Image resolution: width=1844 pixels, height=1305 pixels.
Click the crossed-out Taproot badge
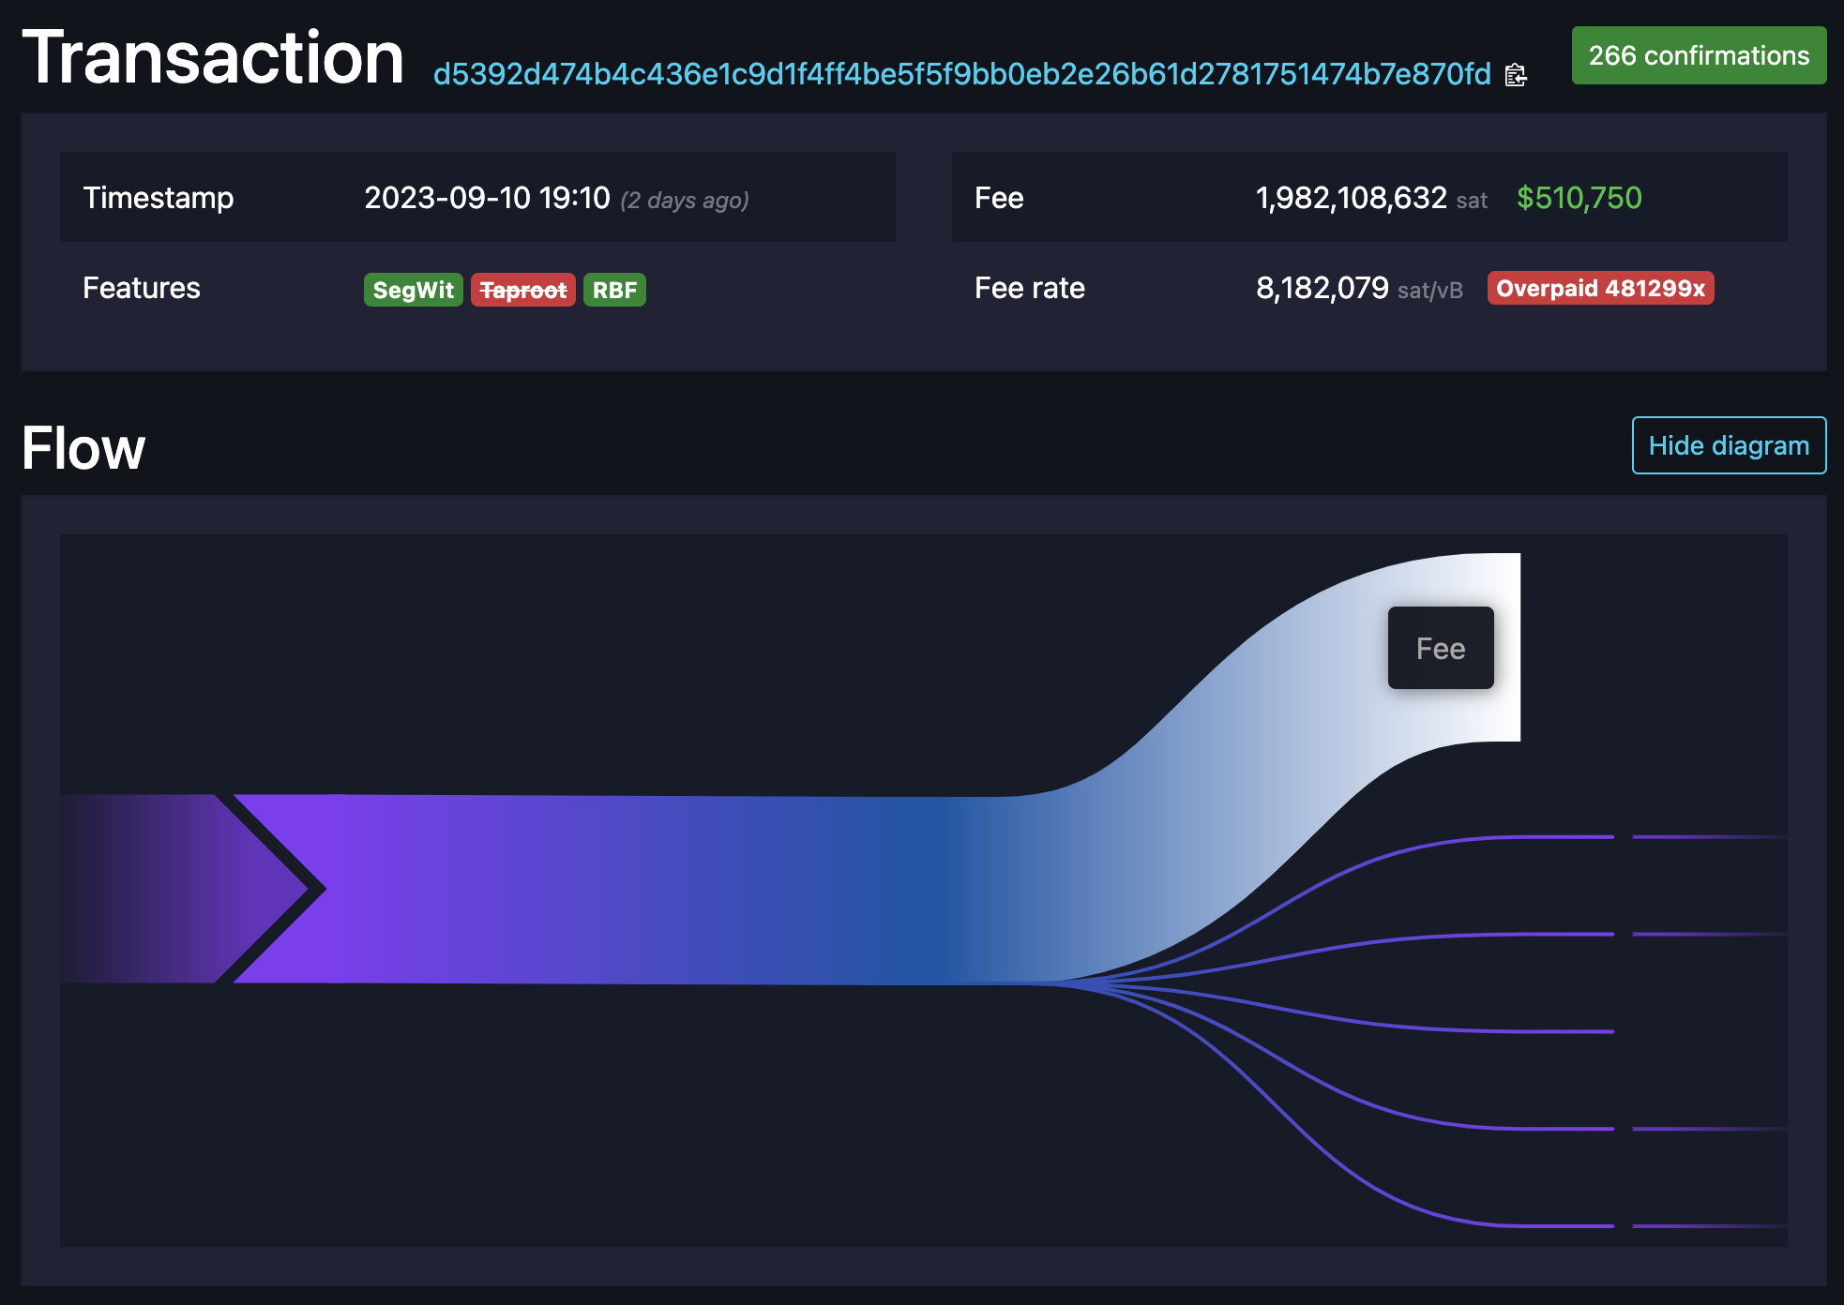pos(522,290)
